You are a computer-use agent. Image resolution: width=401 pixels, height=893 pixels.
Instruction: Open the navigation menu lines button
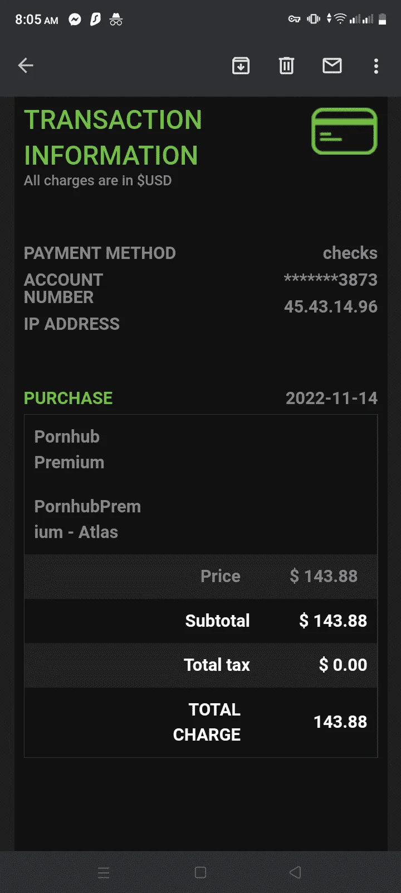104,872
